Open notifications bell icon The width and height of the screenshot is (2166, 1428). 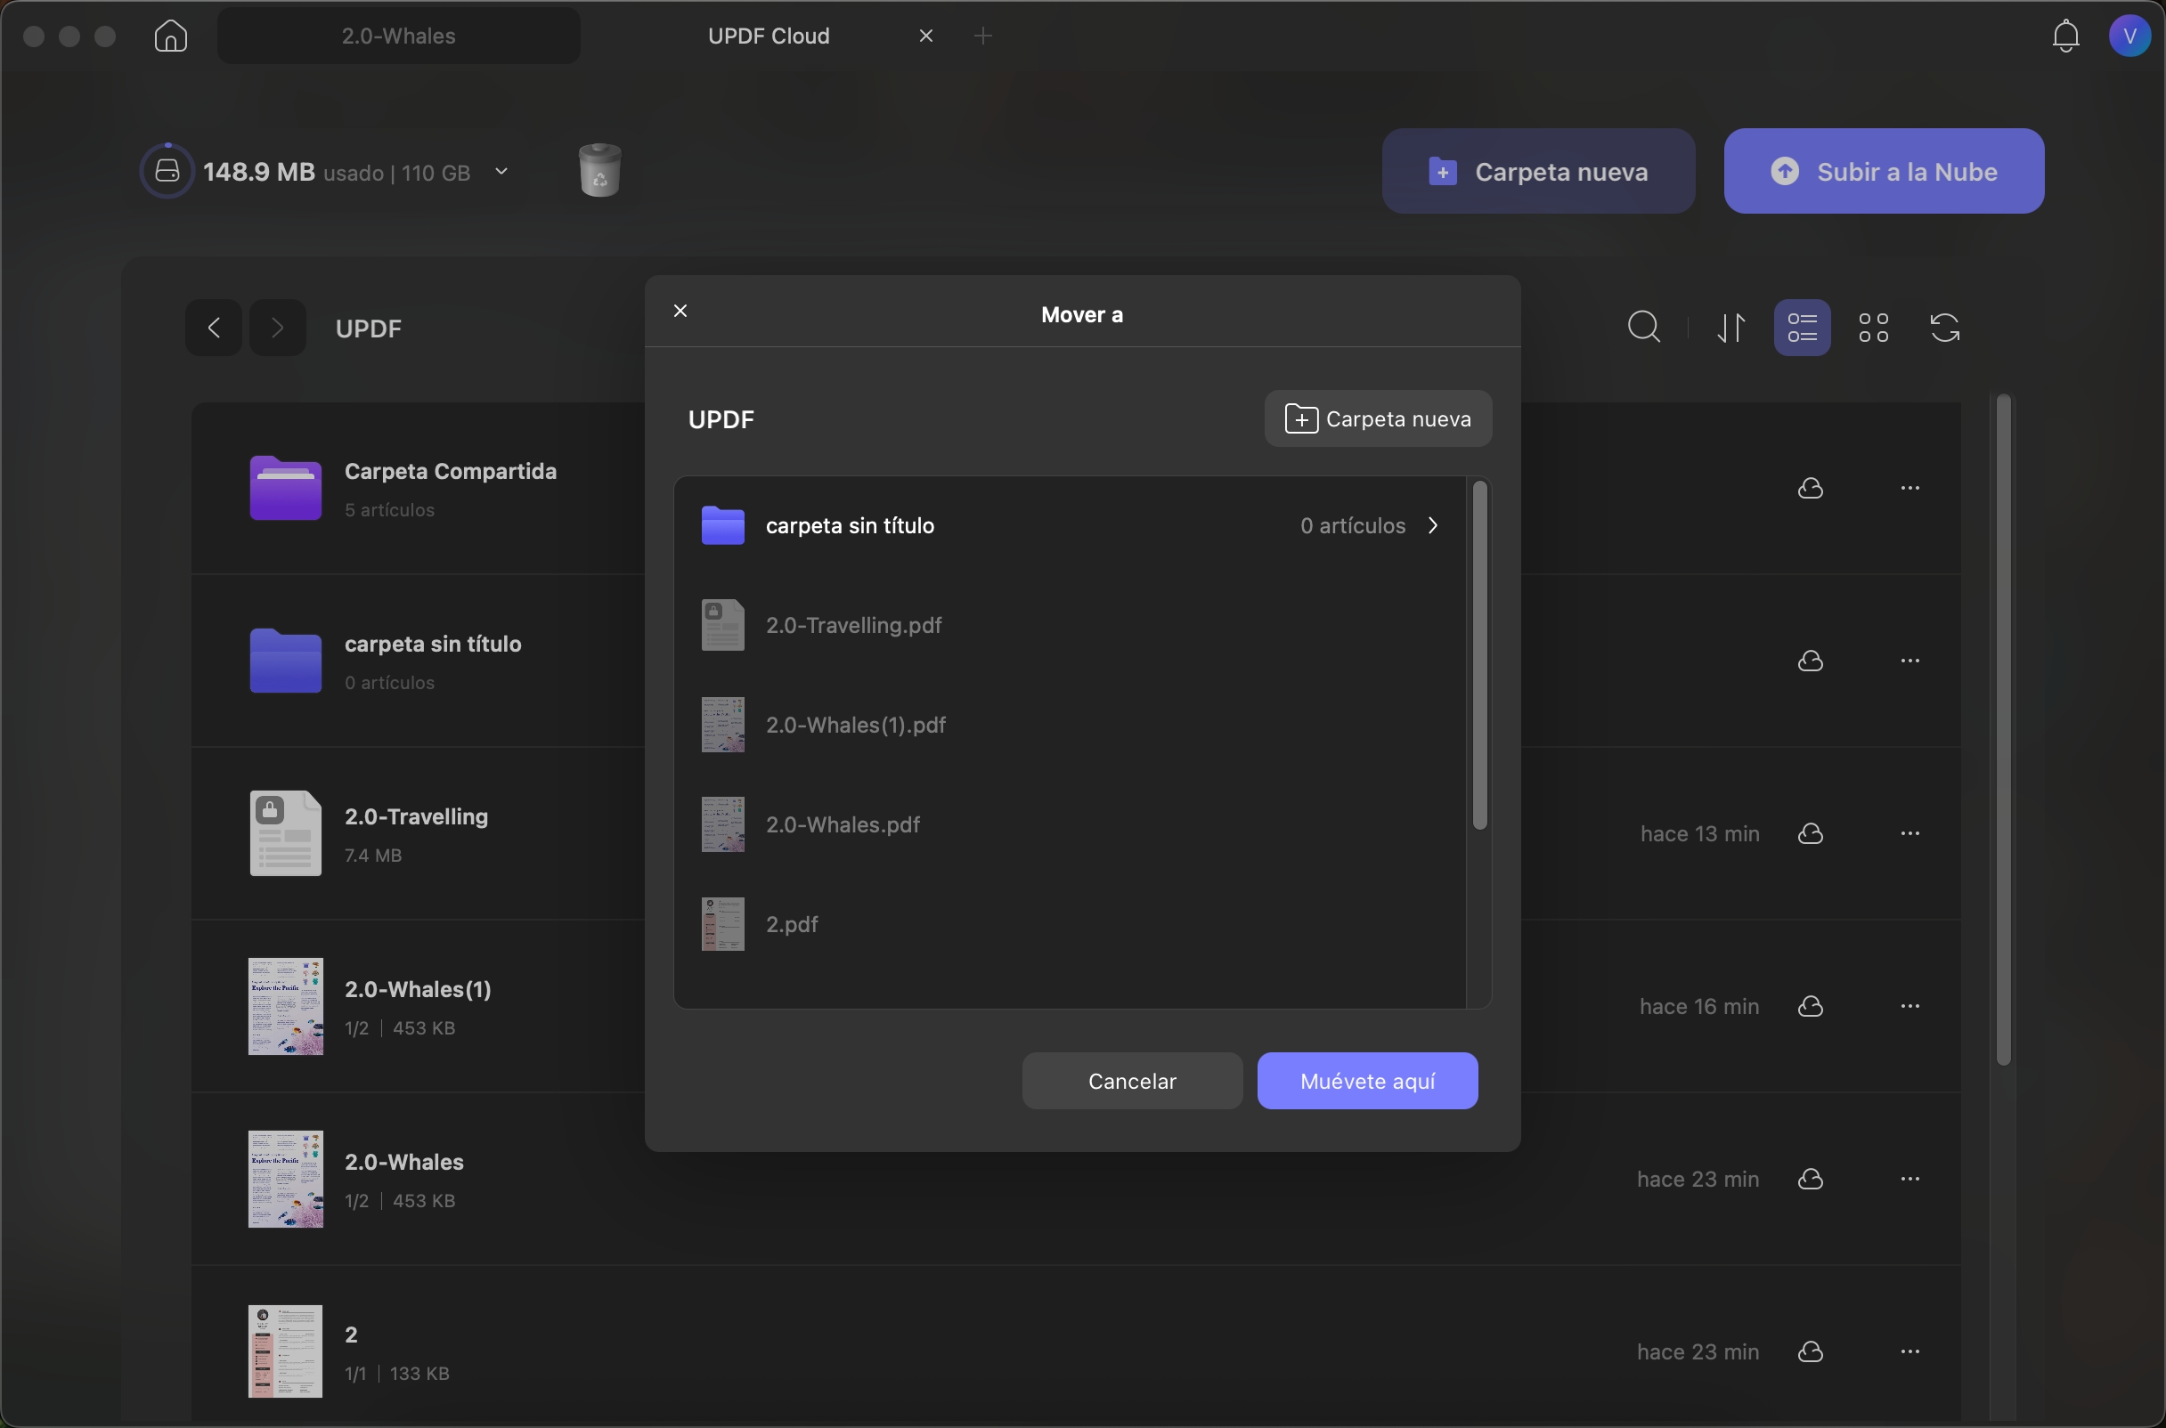point(2066,37)
